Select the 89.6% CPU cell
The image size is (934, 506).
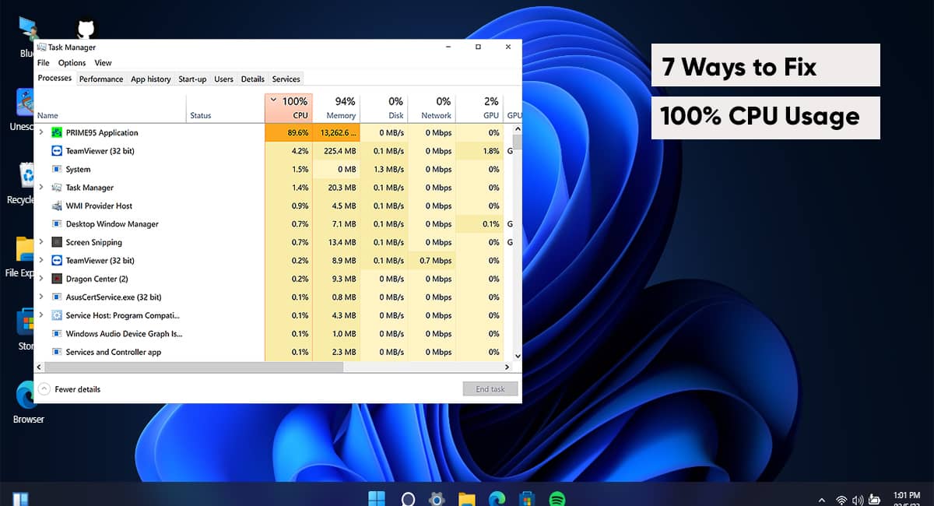point(289,132)
